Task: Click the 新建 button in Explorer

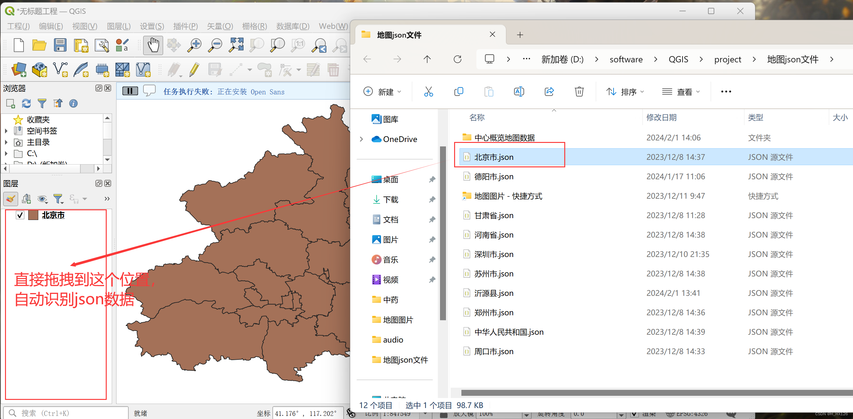Action: click(x=382, y=92)
